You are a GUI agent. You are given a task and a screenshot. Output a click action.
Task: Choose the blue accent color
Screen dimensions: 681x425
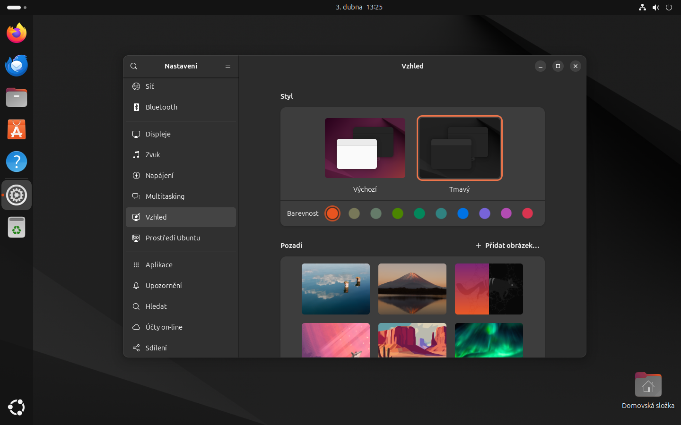(x=463, y=213)
